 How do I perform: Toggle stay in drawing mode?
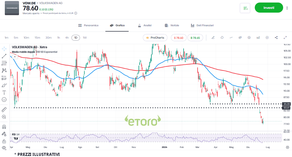(4, 134)
